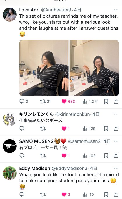Open Eddy Madison's profile name
This screenshot has width=122, height=199.
coord(34,168)
